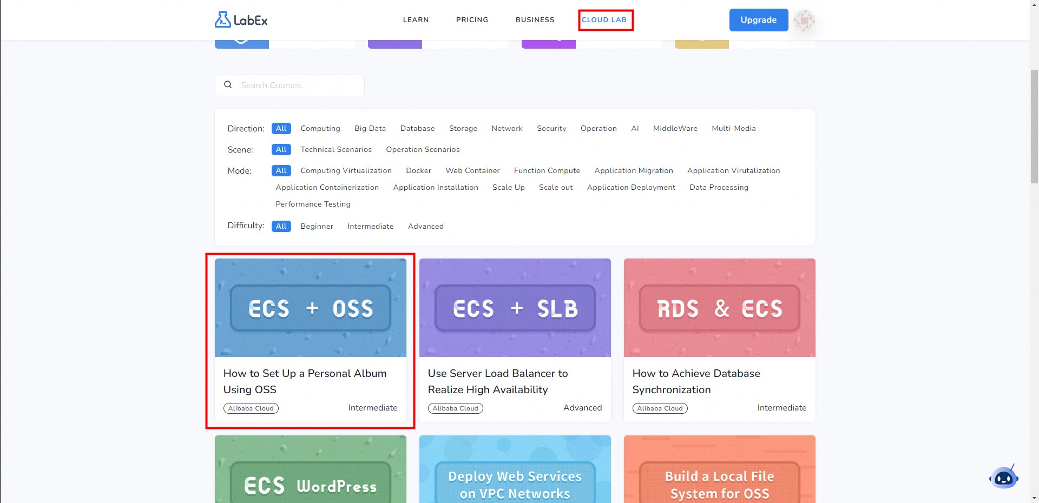Focus the Search Courses input field
1039x503 pixels.
(x=298, y=85)
